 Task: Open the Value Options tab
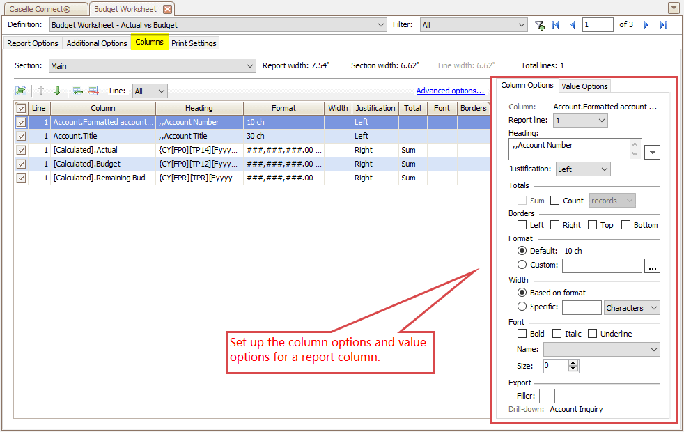584,86
